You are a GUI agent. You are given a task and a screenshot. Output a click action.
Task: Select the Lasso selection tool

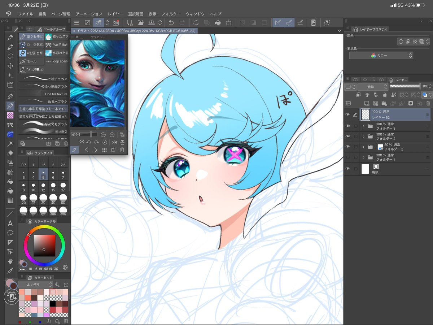pyautogui.click(x=10, y=56)
